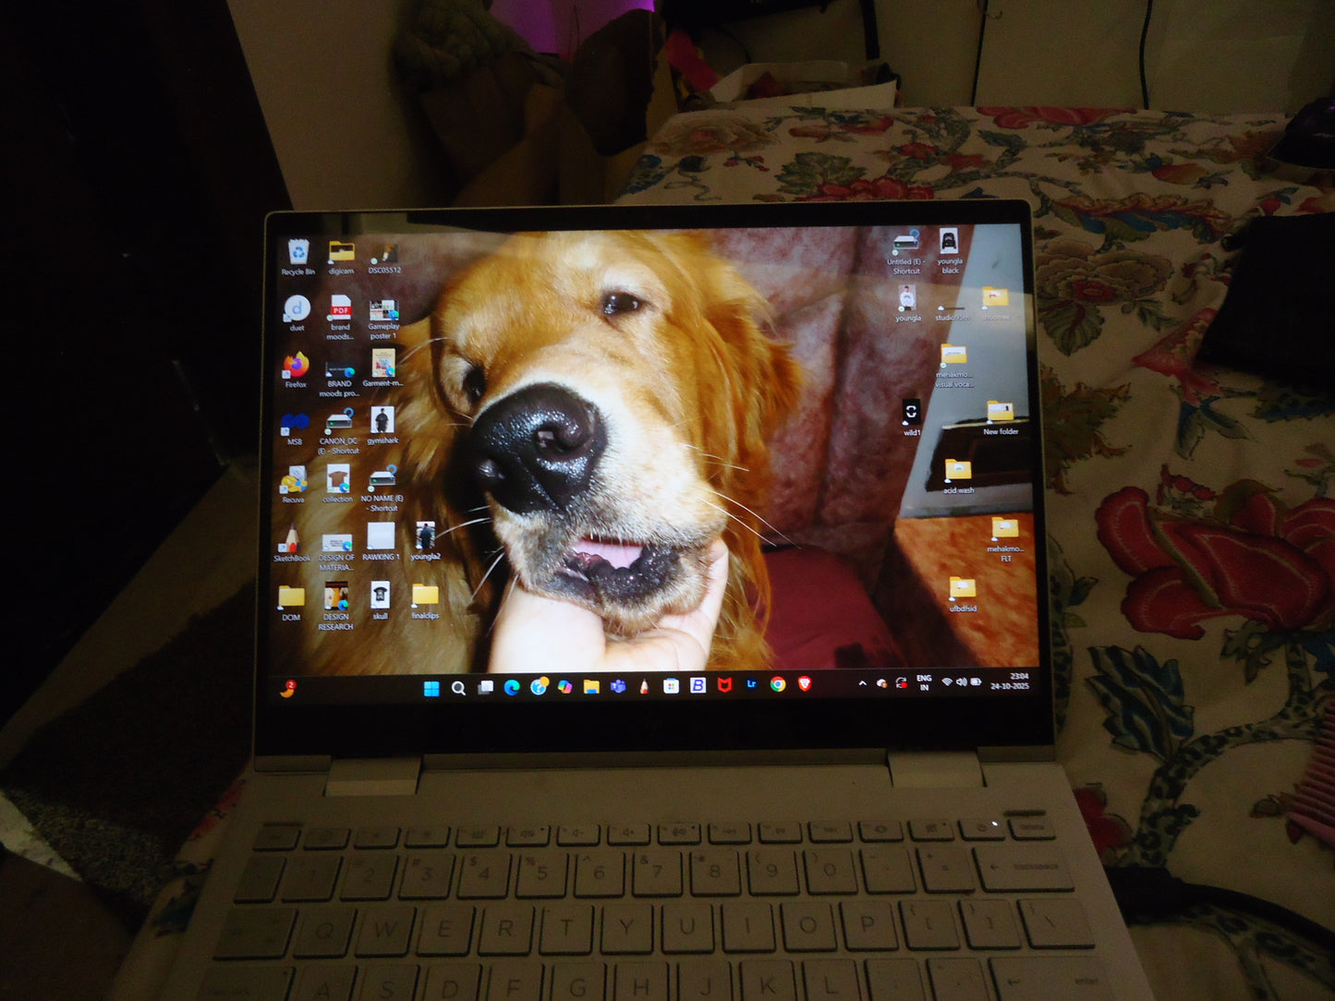
Task: Select the BRAND moods pro file
Action: [x=339, y=377]
